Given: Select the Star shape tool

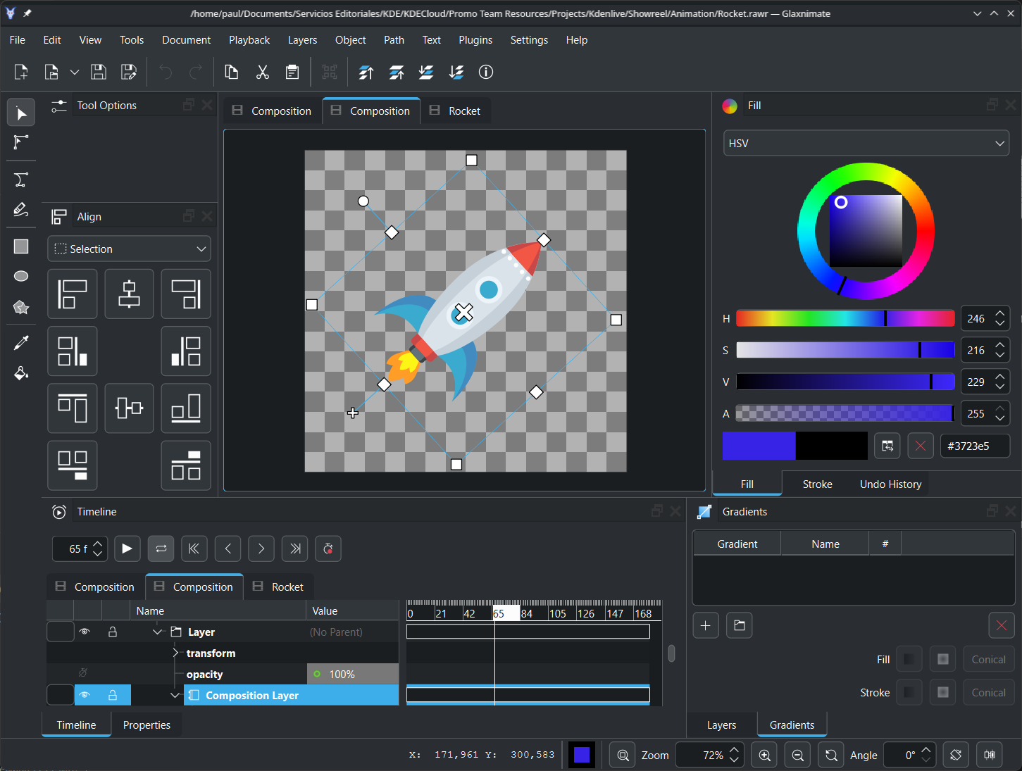Looking at the screenshot, I should pyautogui.click(x=20, y=307).
